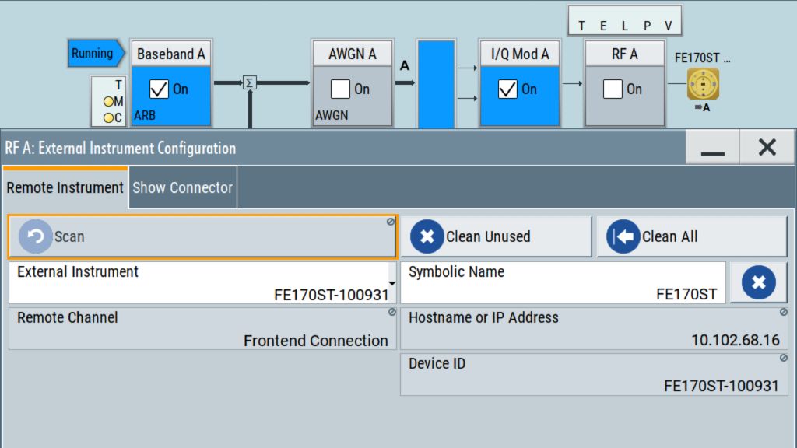Click the Symbolic Name input field
Image resolution: width=797 pixels, height=448 pixels.
(x=563, y=283)
